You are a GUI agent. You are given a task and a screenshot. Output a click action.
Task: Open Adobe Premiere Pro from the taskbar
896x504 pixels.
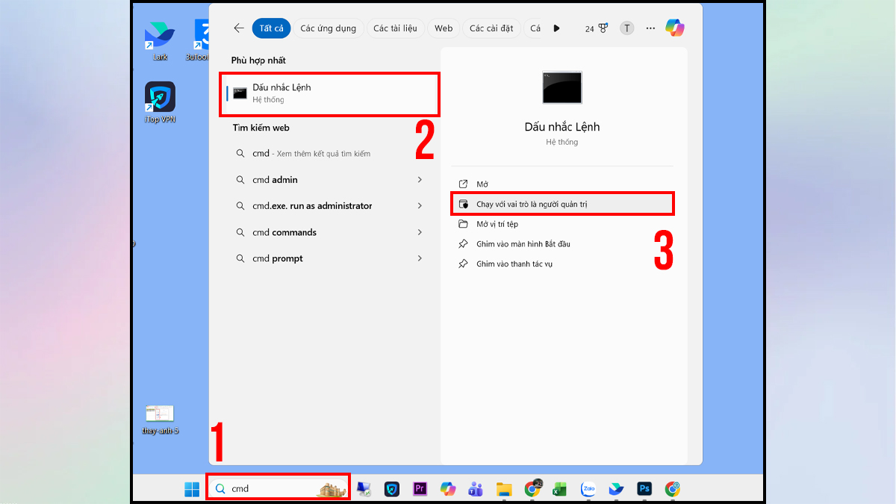pos(420,489)
